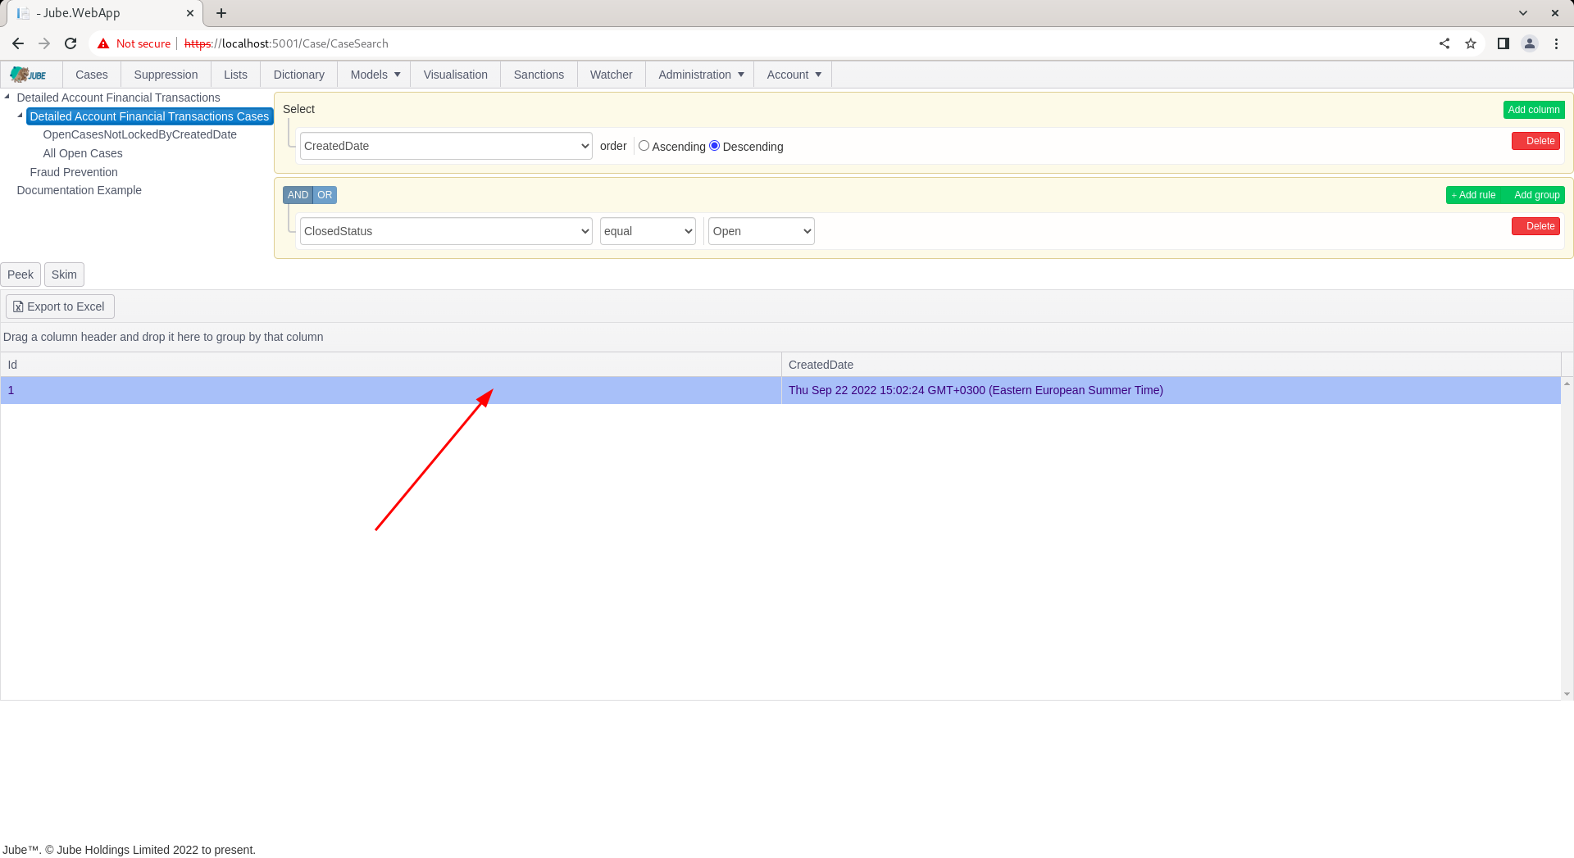
Task: Open the equal operator dropdown
Action: [648, 231]
